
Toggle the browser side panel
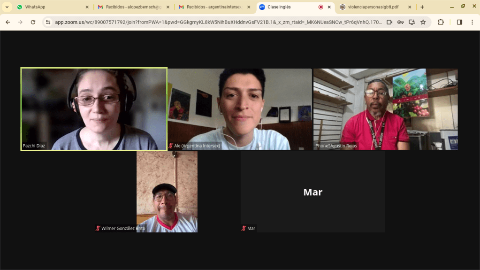[x=459, y=22]
